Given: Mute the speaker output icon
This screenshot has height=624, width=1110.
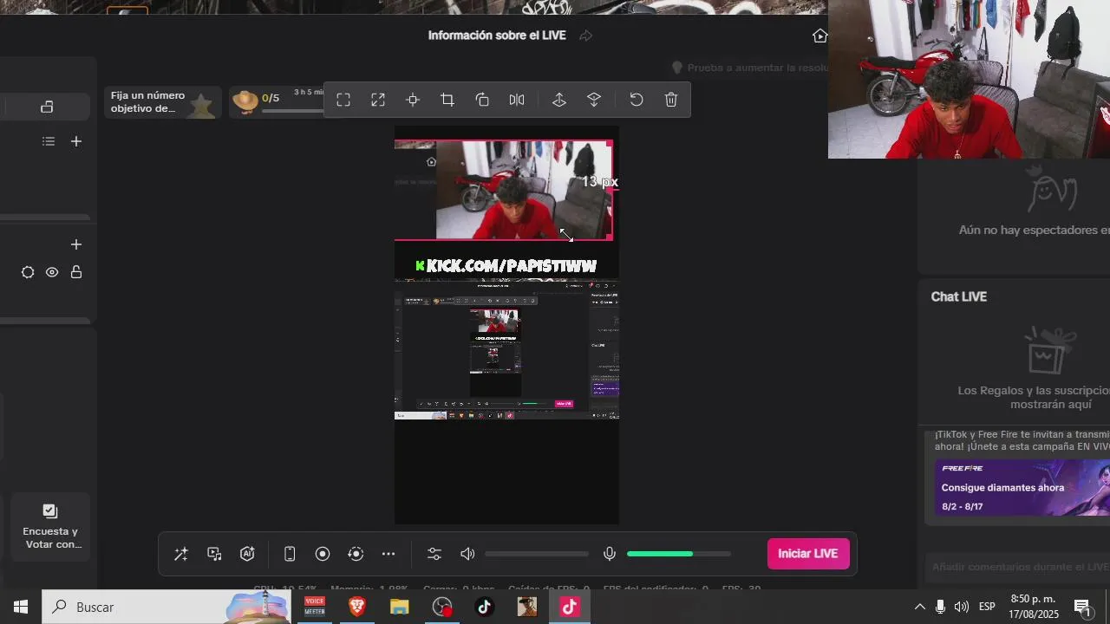Looking at the screenshot, I should pyautogui.click(x=467, y=554).
